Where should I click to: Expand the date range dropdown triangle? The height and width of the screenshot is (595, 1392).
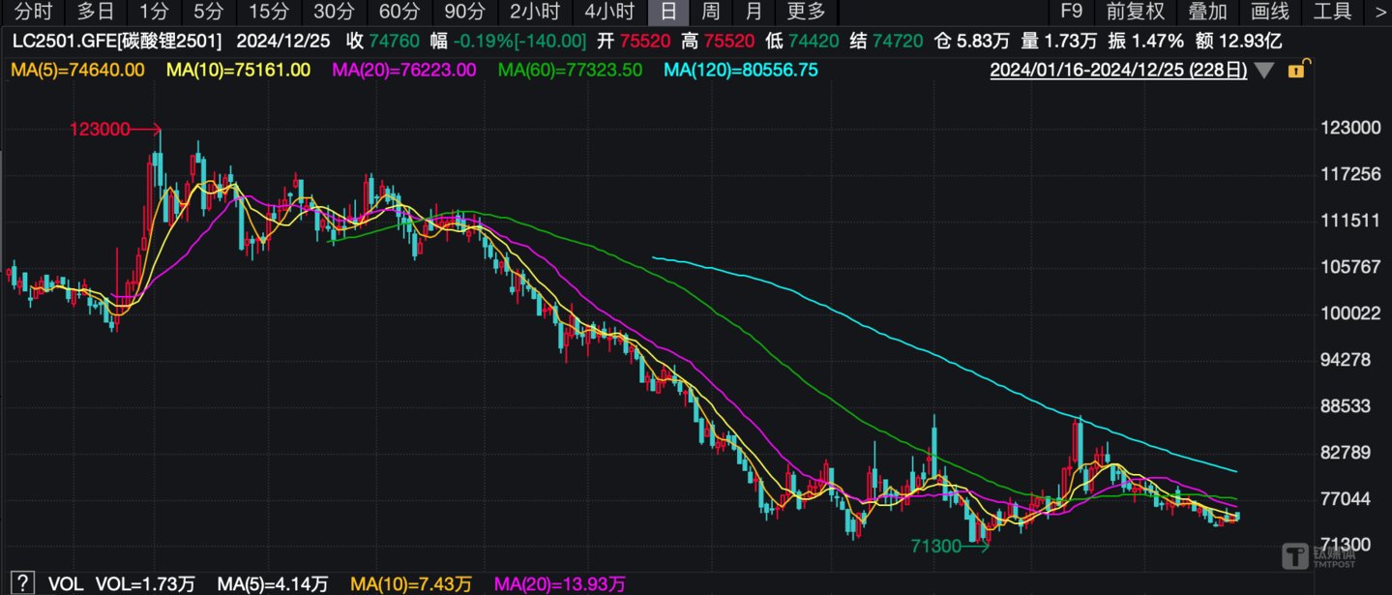click(1264, 70)
